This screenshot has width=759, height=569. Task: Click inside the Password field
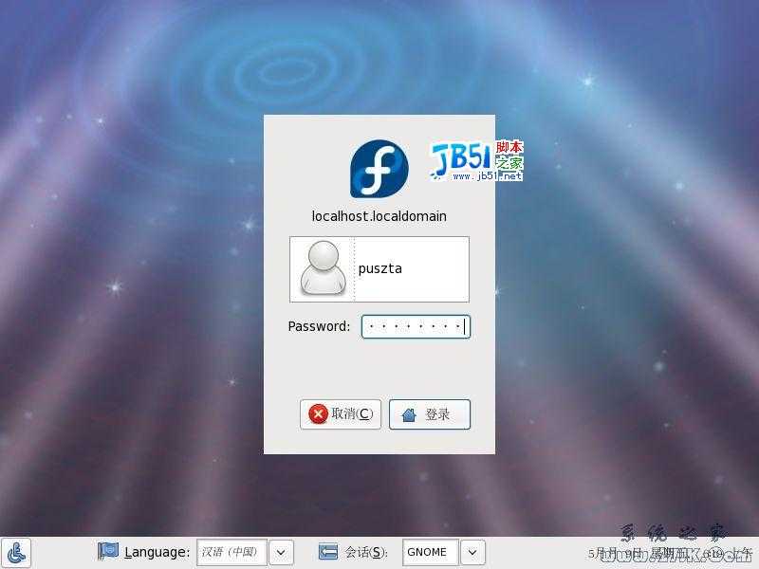click(416, 326)
